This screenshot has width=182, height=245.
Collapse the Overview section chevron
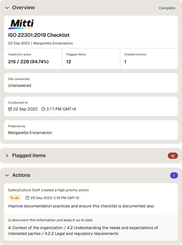(7, 8)
